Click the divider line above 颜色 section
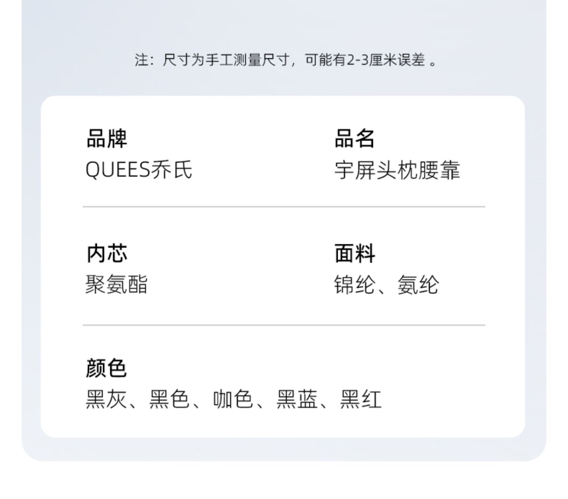The width and height of the screenshot is (568, 499). pyautogui.click(x=284, y=325)
